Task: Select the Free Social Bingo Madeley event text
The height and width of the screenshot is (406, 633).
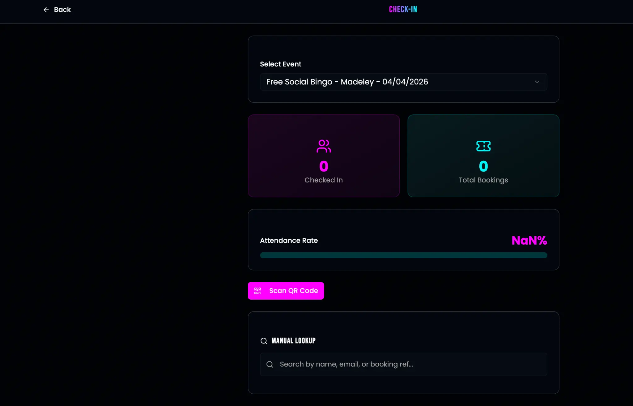Action: coord(347,82)
